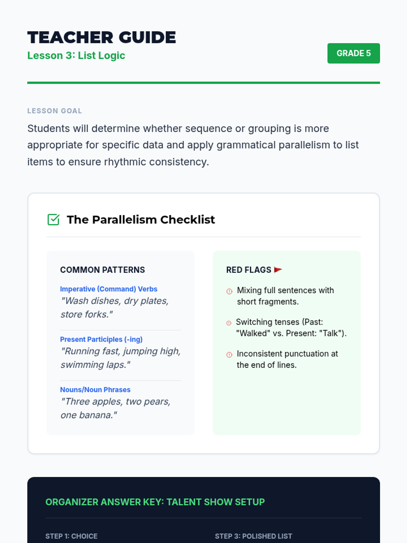Click the red flag icon
The image size is (407, 543).
[278, 270]
